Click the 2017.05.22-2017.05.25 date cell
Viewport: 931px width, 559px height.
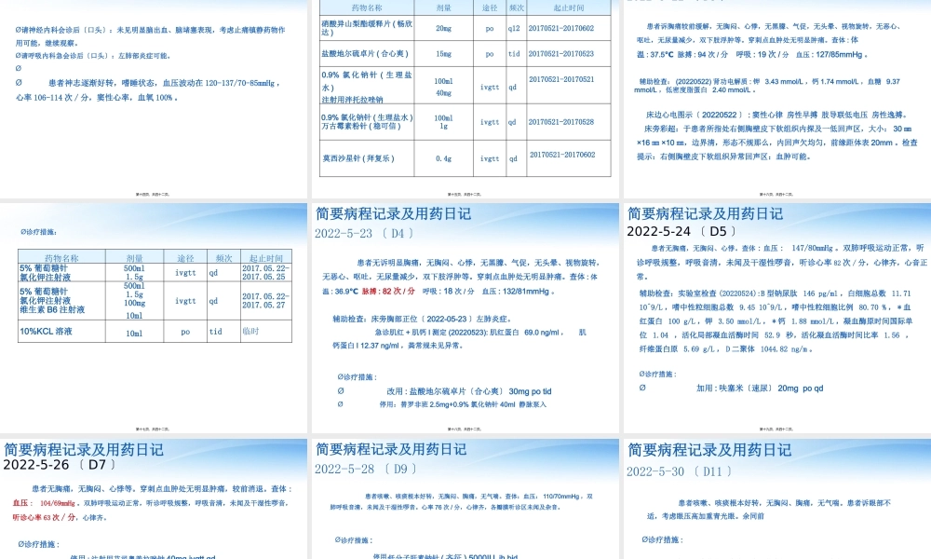pyautogui.click(x=266, y=273)
